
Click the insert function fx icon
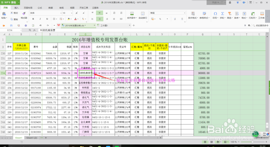click(x=34, y=30)
